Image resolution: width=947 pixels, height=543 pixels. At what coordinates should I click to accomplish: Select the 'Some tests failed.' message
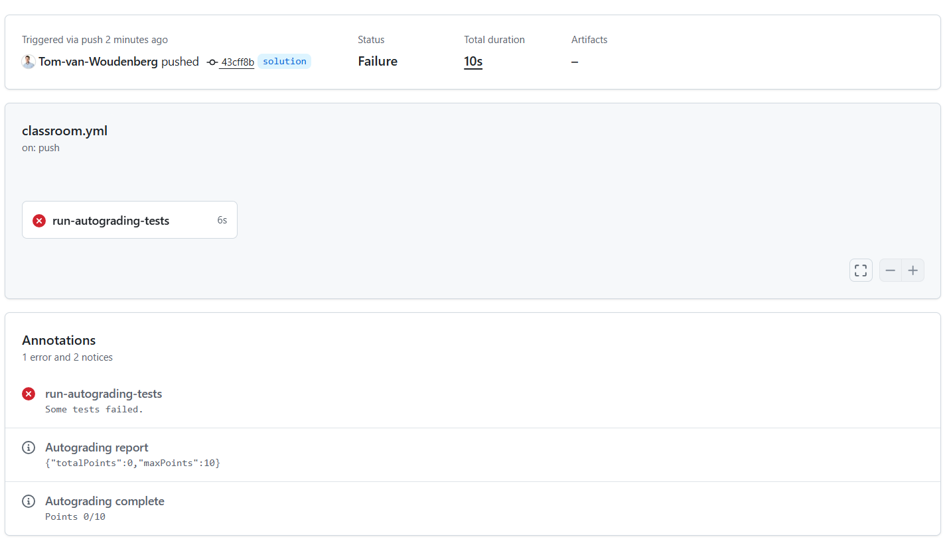pos(94,409)
